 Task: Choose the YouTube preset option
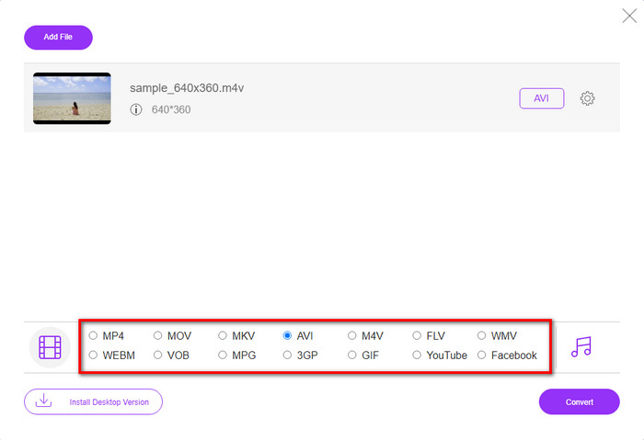417,355
